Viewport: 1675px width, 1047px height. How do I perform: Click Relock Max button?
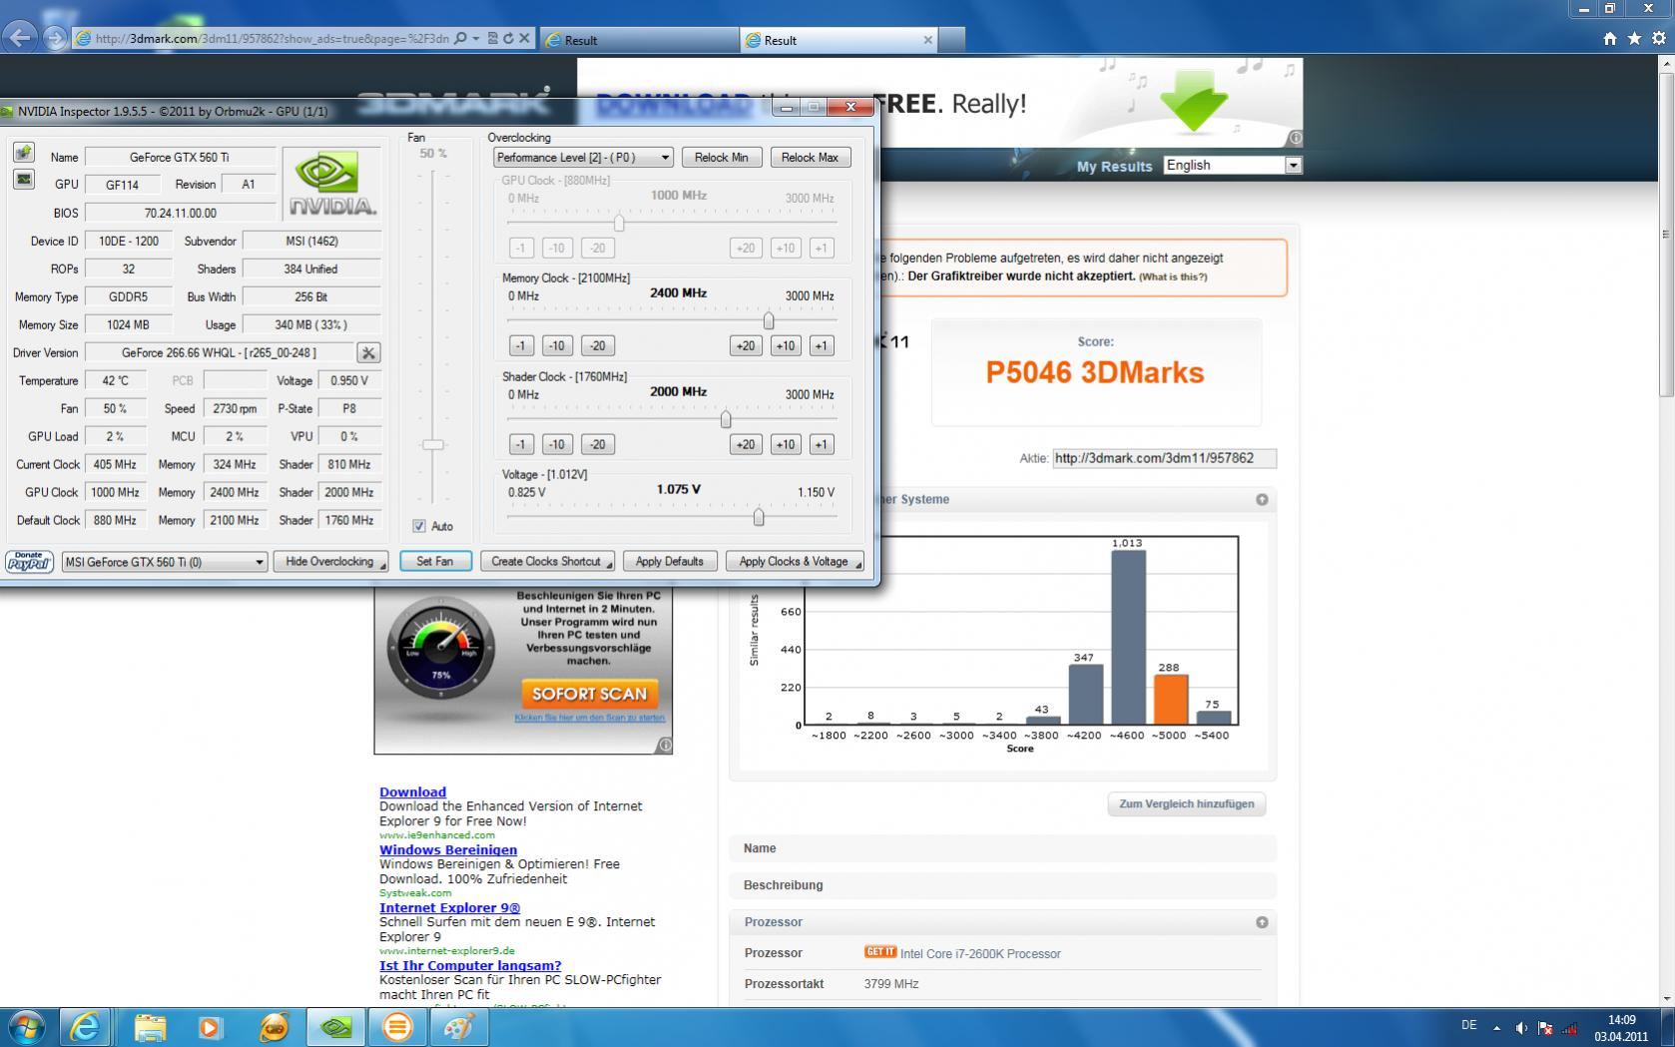[x=810, y=158]
